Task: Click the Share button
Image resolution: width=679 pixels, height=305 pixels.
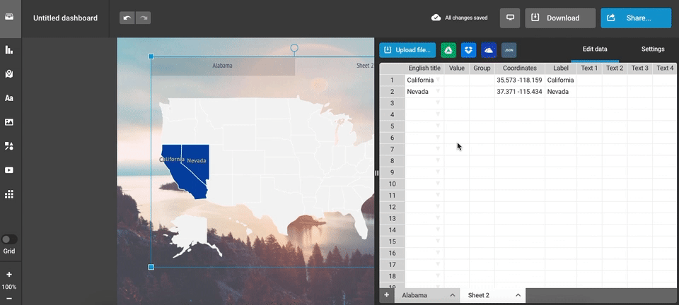Action: click(636, 18)
